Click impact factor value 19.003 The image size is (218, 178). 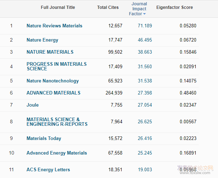[x=145, y=170]
